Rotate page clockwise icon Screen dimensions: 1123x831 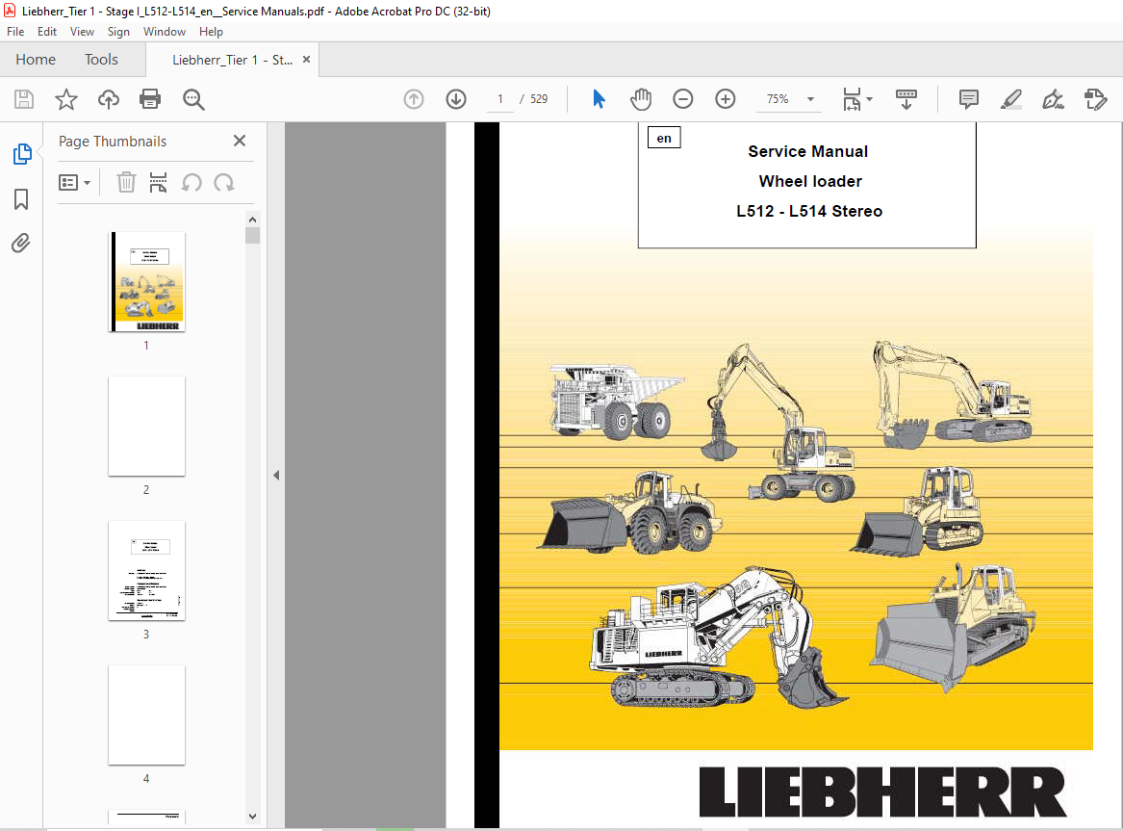(x=224, y=183)
